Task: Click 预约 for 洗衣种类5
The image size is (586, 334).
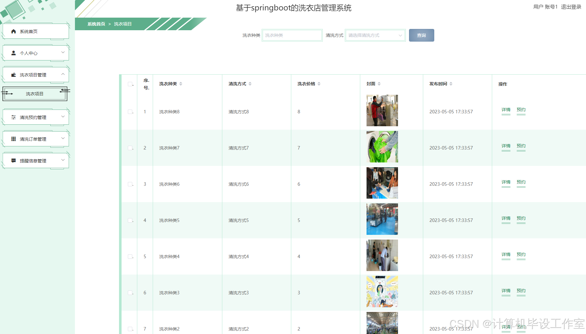Action: 521,218
